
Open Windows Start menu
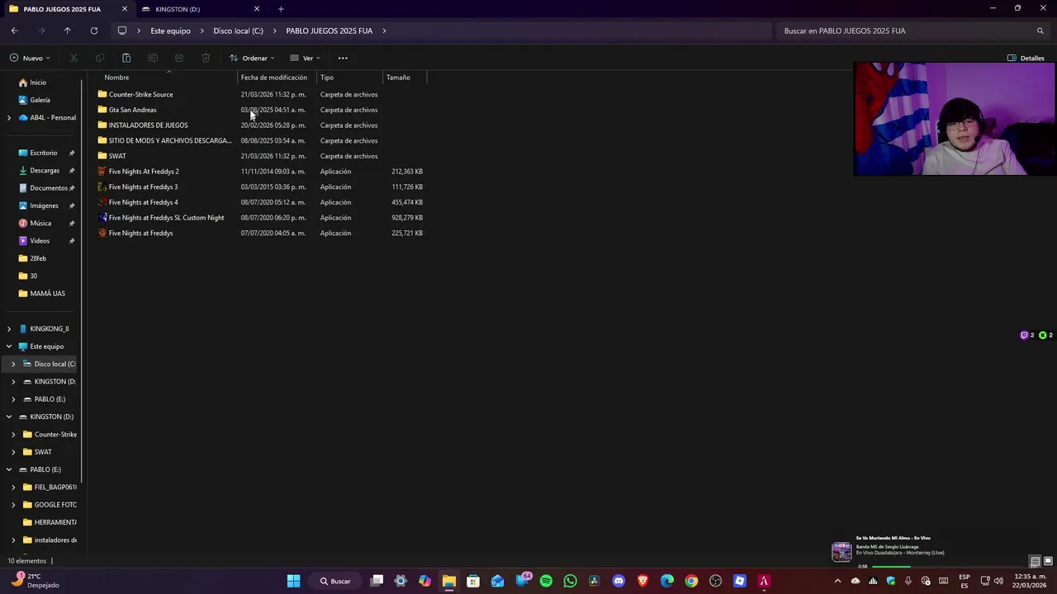coord(293,581)
